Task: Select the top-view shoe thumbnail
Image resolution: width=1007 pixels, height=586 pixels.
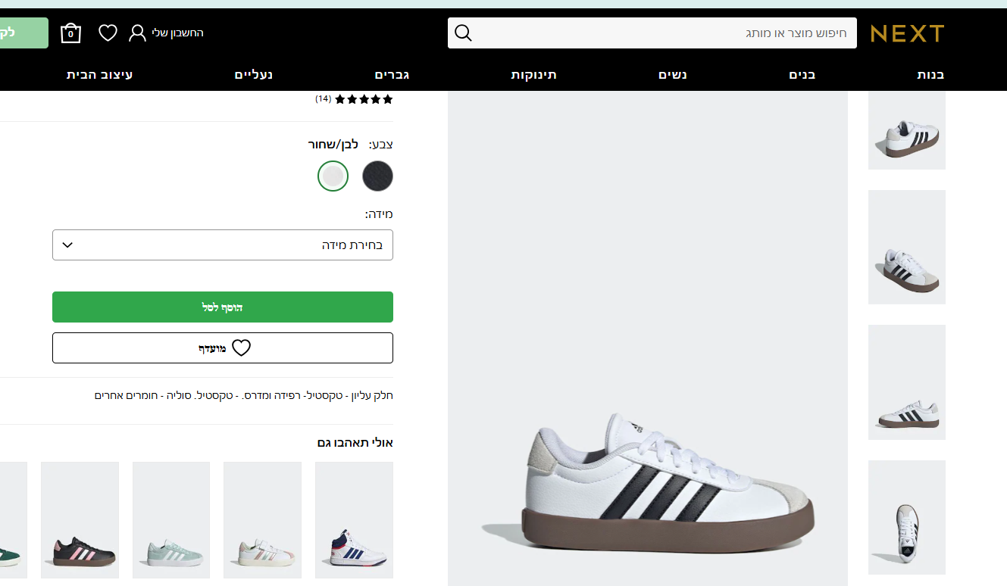Action: pos(906,517)
